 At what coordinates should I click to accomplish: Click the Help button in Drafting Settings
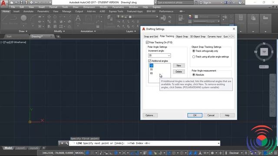(x=227, y=115)
